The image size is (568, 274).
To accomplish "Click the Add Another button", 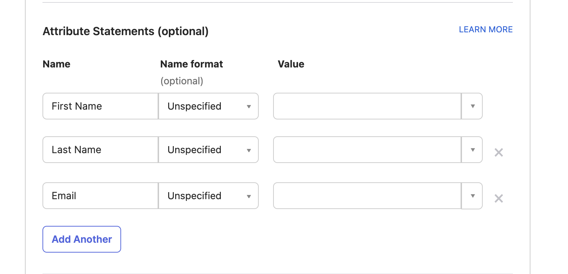I will (x=82, y=239).
